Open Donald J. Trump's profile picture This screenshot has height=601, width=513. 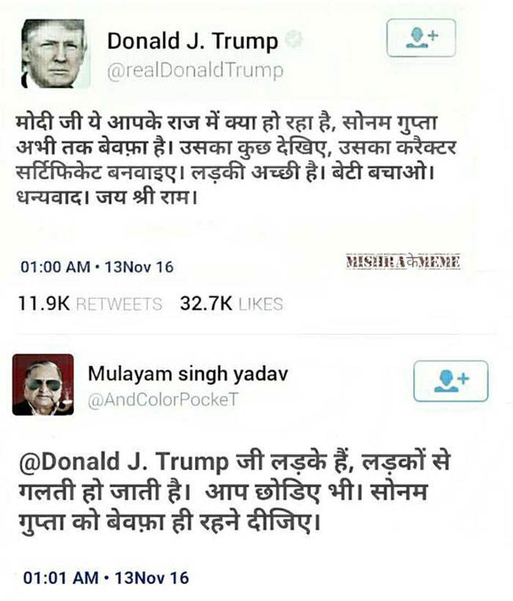[x=53, y=53]
